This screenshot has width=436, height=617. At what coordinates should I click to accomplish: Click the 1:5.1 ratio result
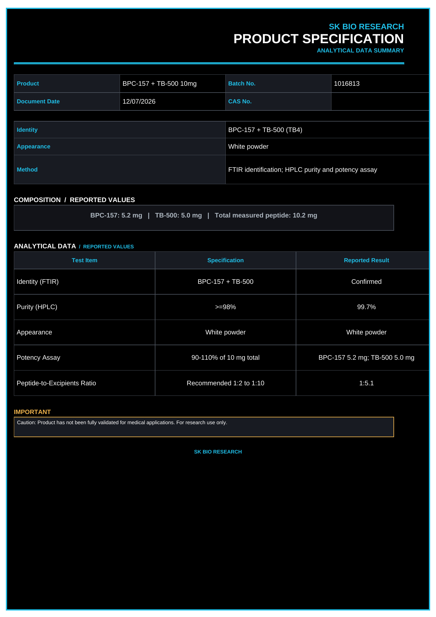[x=366, y=383]
